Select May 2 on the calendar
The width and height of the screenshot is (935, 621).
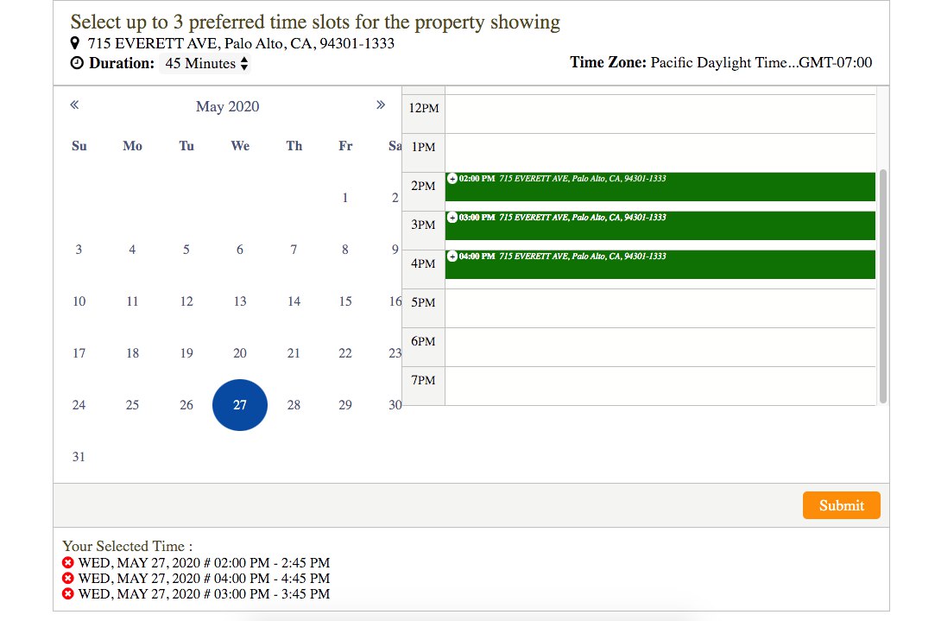coord(395,198)
